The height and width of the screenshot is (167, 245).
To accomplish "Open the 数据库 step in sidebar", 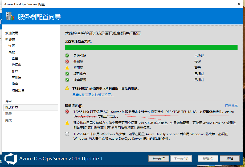I will click(17, 65).
